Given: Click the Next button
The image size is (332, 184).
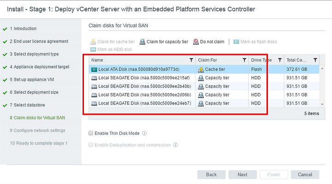Looking at the screenshot, I should [x=243, y=174].
